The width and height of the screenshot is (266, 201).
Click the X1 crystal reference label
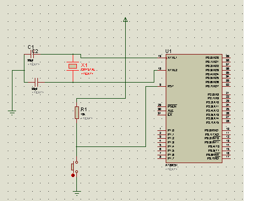(84, 65)
